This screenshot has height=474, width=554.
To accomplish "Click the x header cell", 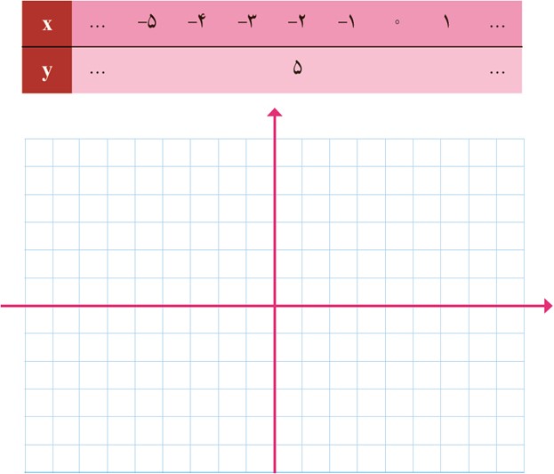I will tap(47, 23).
